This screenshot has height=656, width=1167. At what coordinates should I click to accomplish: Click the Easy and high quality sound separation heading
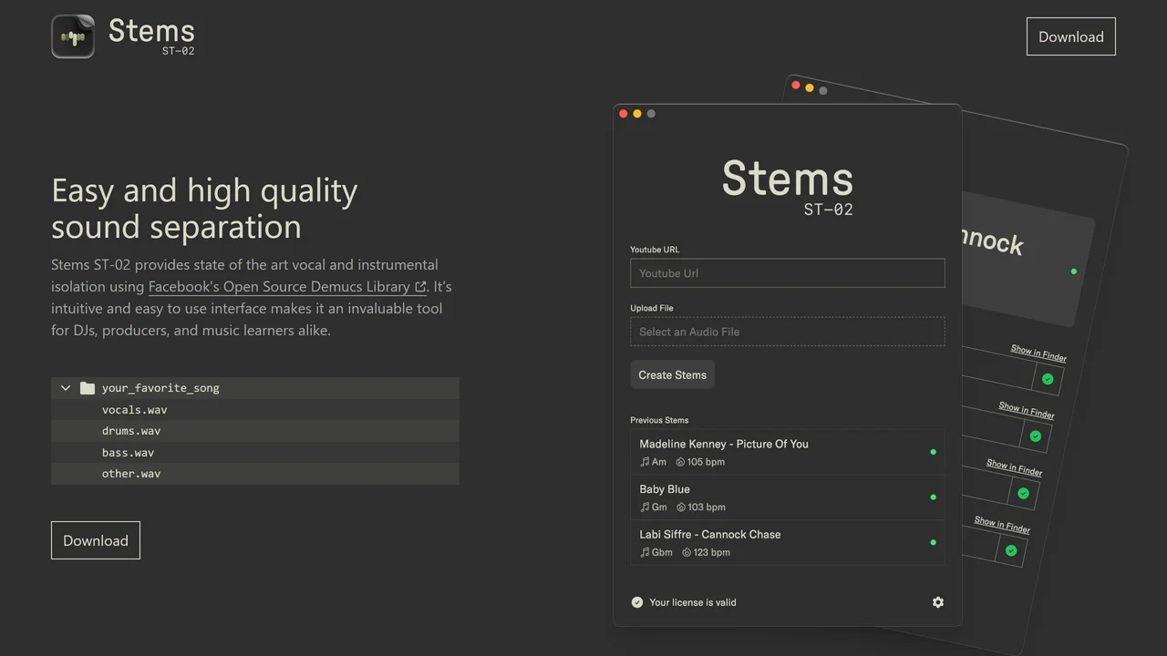click(204, 209)
